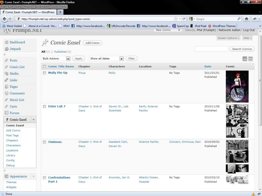Open the Bulk Actions dropdown

pyautogui.click(x=56, y=58)
